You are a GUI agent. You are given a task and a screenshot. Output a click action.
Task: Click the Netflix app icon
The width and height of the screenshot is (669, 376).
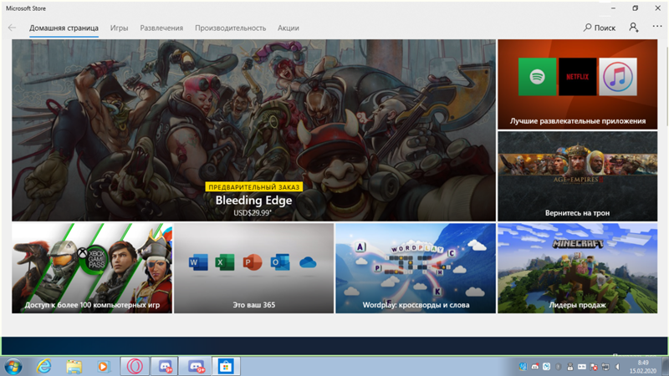tap(577, 77)
